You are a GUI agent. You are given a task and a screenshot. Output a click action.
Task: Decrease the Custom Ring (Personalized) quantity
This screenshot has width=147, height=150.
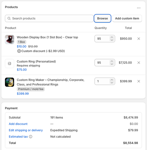point(112,64)
